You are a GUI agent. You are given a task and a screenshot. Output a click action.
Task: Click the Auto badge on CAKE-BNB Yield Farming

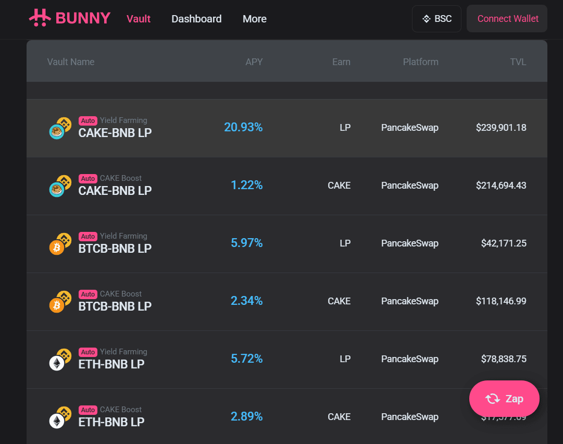[x=88, y=121]
